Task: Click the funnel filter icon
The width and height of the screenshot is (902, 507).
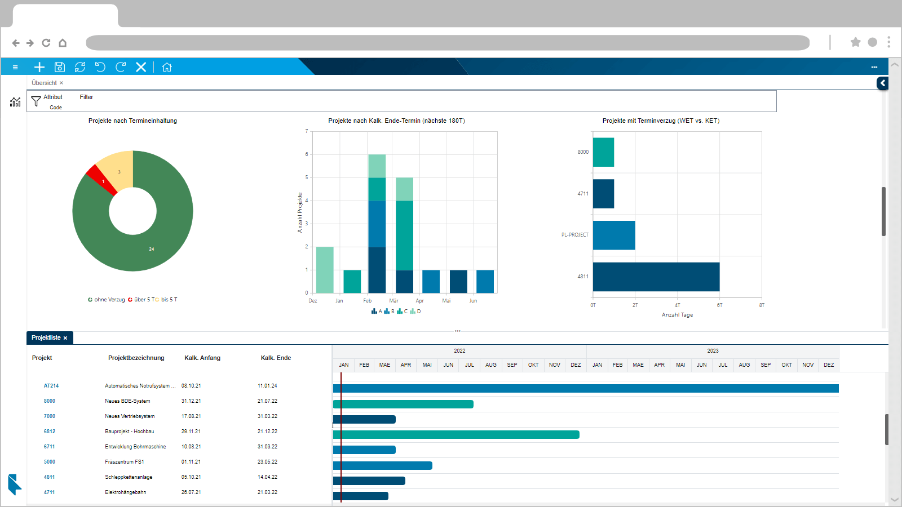Action: (x=36, y=101)
